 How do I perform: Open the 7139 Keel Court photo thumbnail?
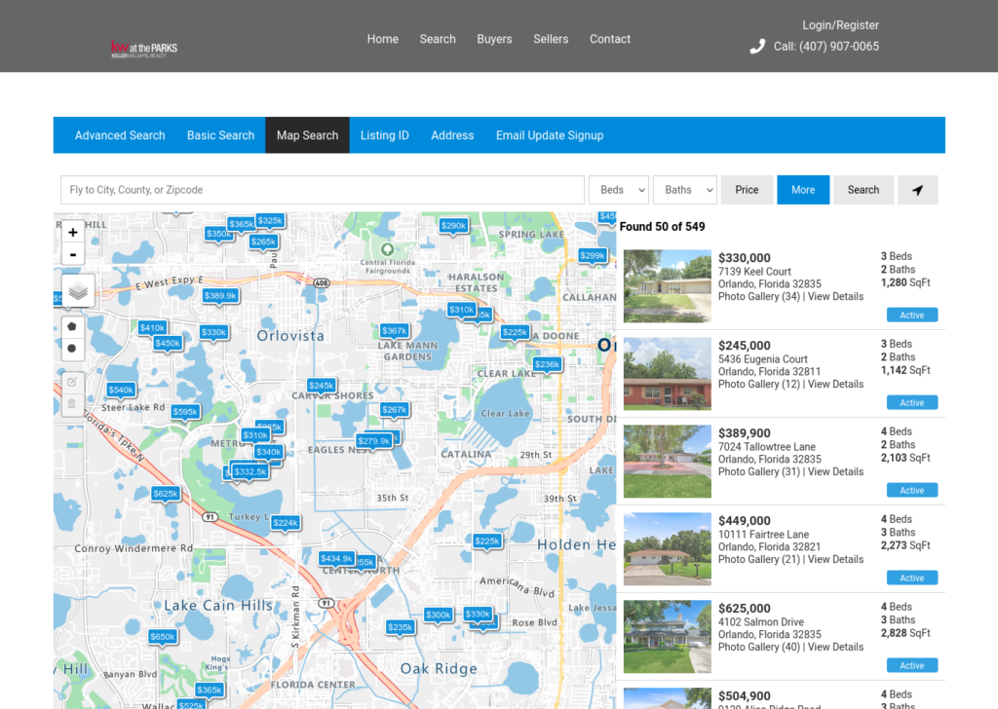667,286
